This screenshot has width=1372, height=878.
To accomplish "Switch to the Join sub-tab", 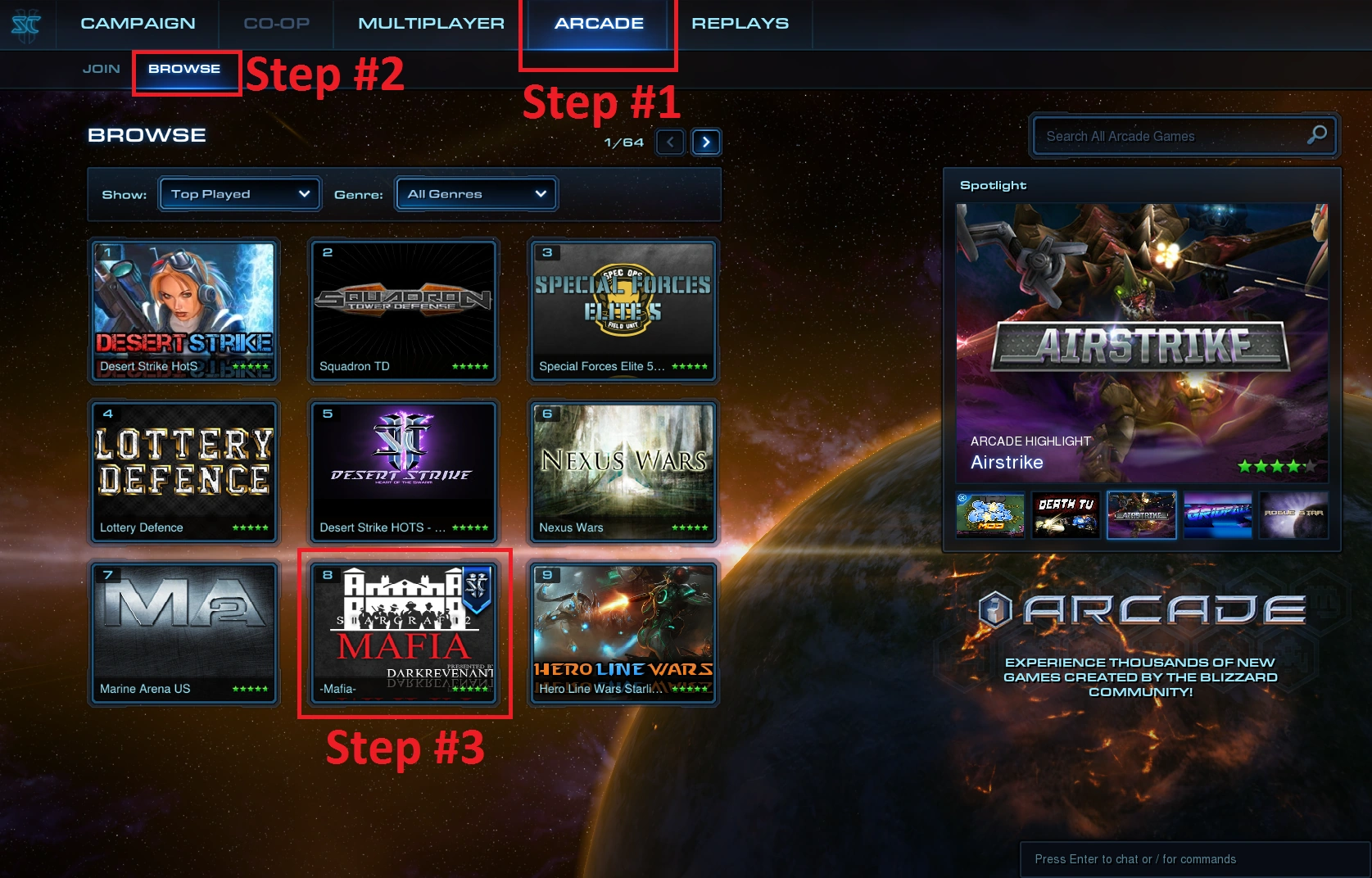I will pos(102,69).
